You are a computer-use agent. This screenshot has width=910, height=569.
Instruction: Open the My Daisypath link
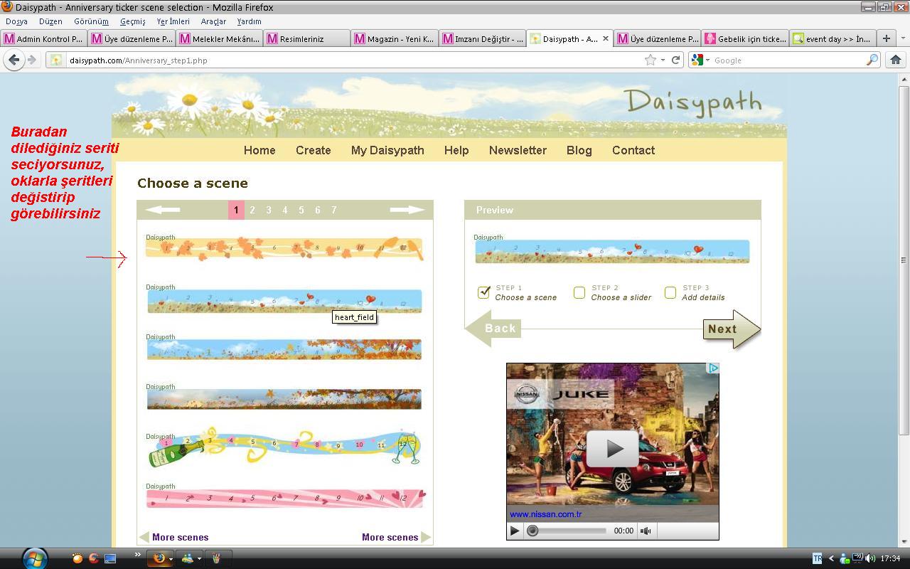pyautogui.click(x=387, y=150)
